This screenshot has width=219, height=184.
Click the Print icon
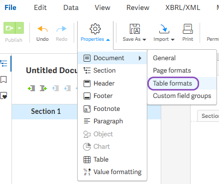[x=188, y=29]
